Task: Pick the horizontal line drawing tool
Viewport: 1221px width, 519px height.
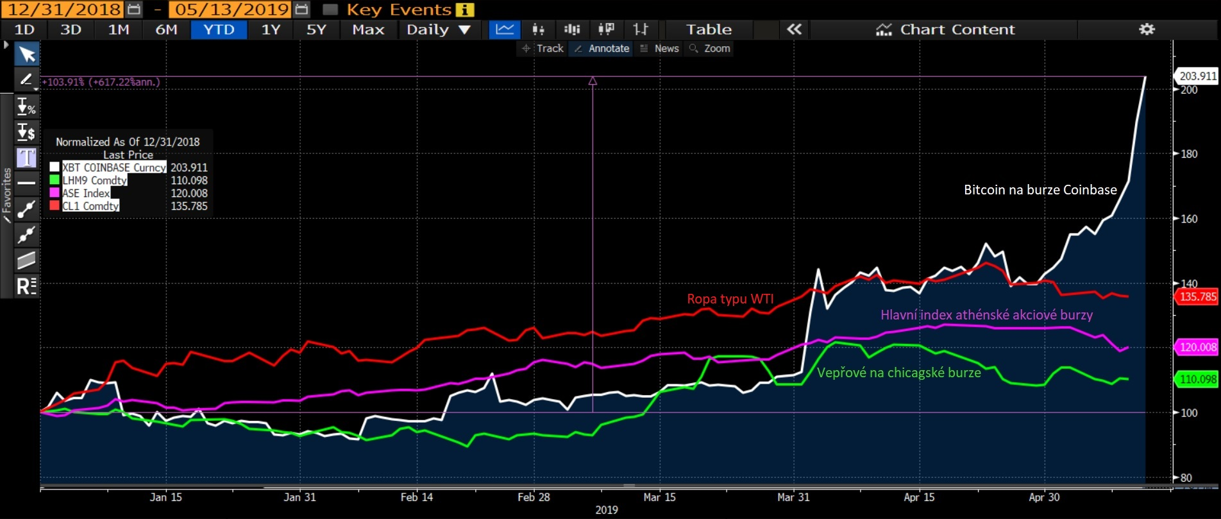Action: coord(26,183)
